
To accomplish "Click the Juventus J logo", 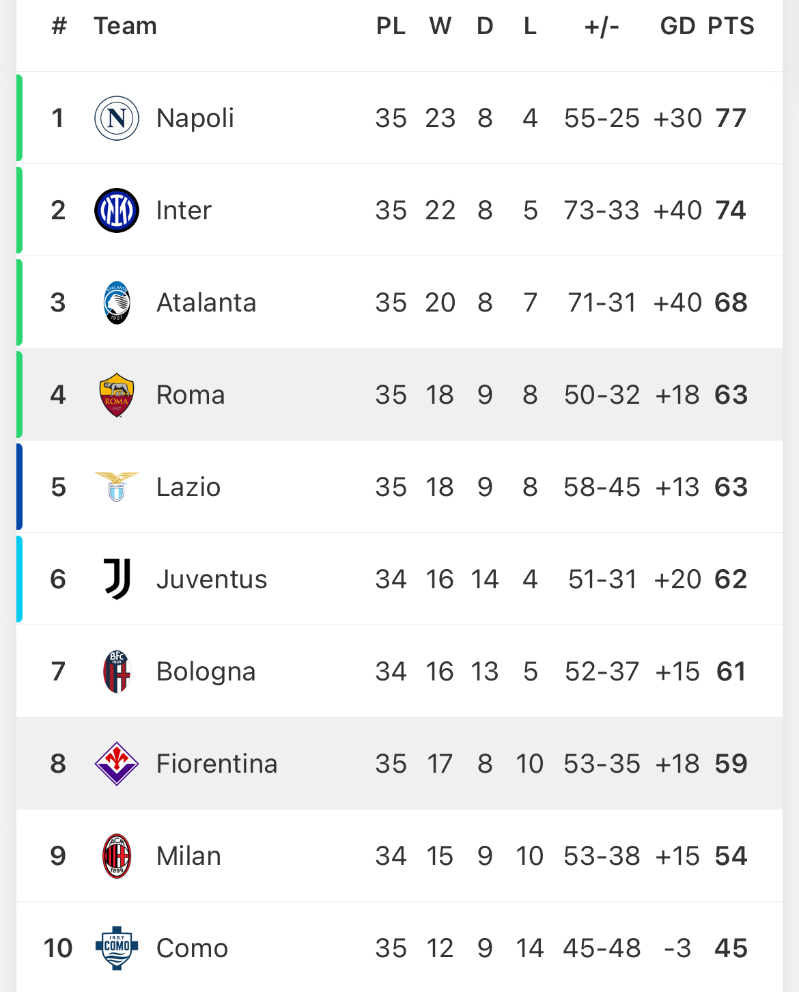I will (117, 579).
